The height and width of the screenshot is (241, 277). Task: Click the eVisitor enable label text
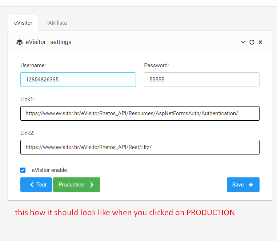pyautogui.click(x=49, y=170)
